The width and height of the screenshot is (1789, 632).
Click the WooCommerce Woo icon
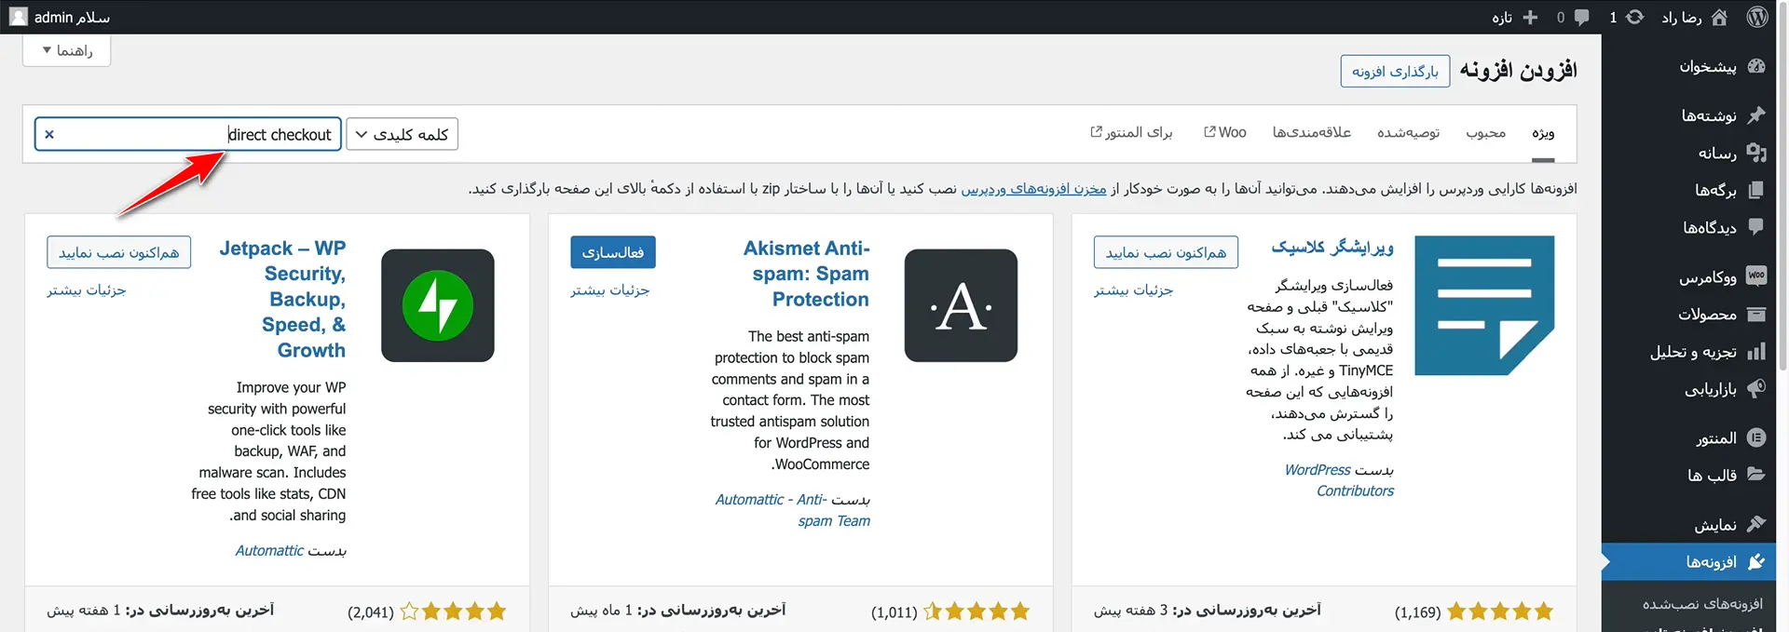tap(1756, 276)
